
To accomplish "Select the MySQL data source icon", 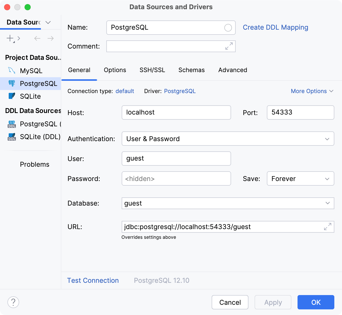I will (12, 71).
